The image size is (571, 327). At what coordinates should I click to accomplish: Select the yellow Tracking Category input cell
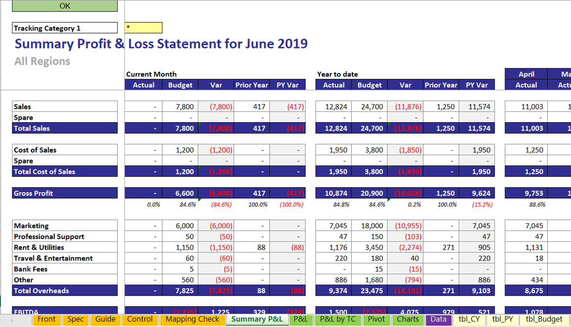143,28
